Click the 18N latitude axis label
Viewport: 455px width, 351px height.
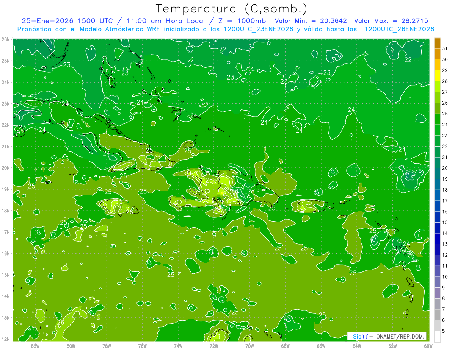tap(6, 211)
